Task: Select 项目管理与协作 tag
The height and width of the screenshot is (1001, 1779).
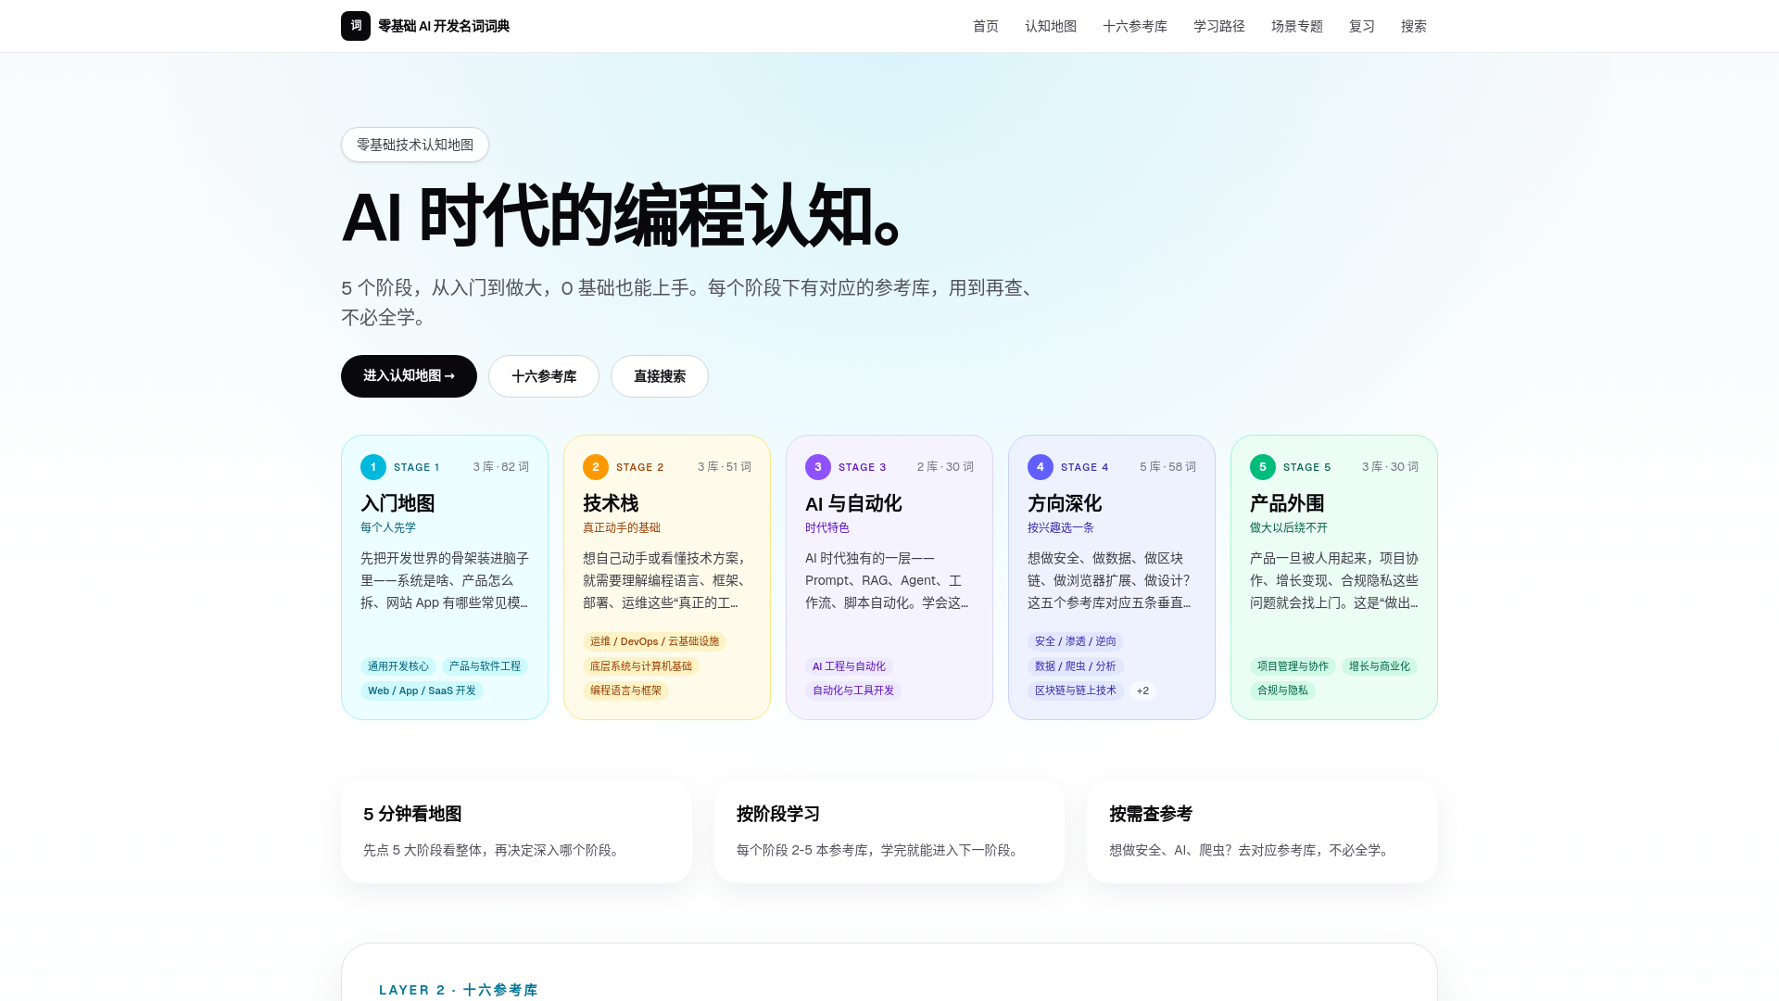Action: tap(1293, 666)
